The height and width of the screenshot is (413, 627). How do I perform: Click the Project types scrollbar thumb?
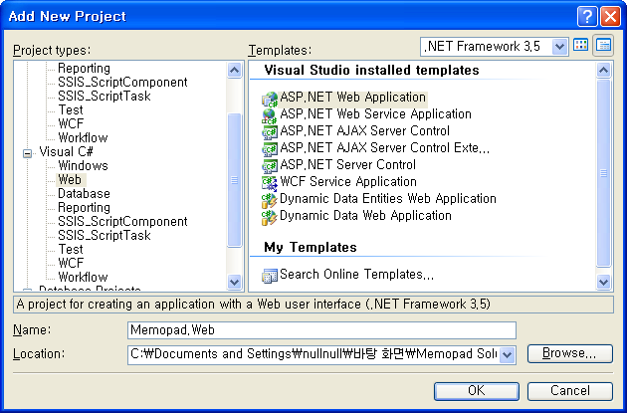pos(234,180)
